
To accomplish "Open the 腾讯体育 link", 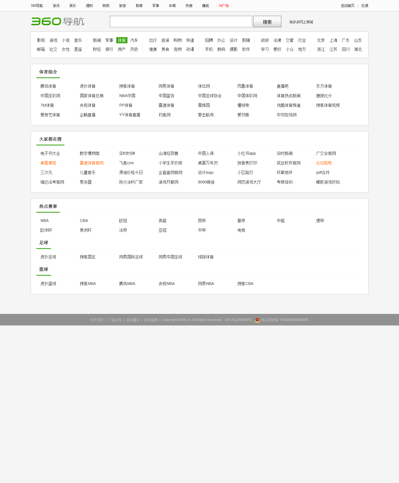I will (x=48, y=86).
